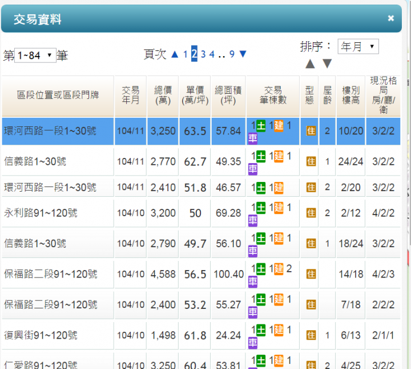Select the highlighted page 2

point(194,54)
